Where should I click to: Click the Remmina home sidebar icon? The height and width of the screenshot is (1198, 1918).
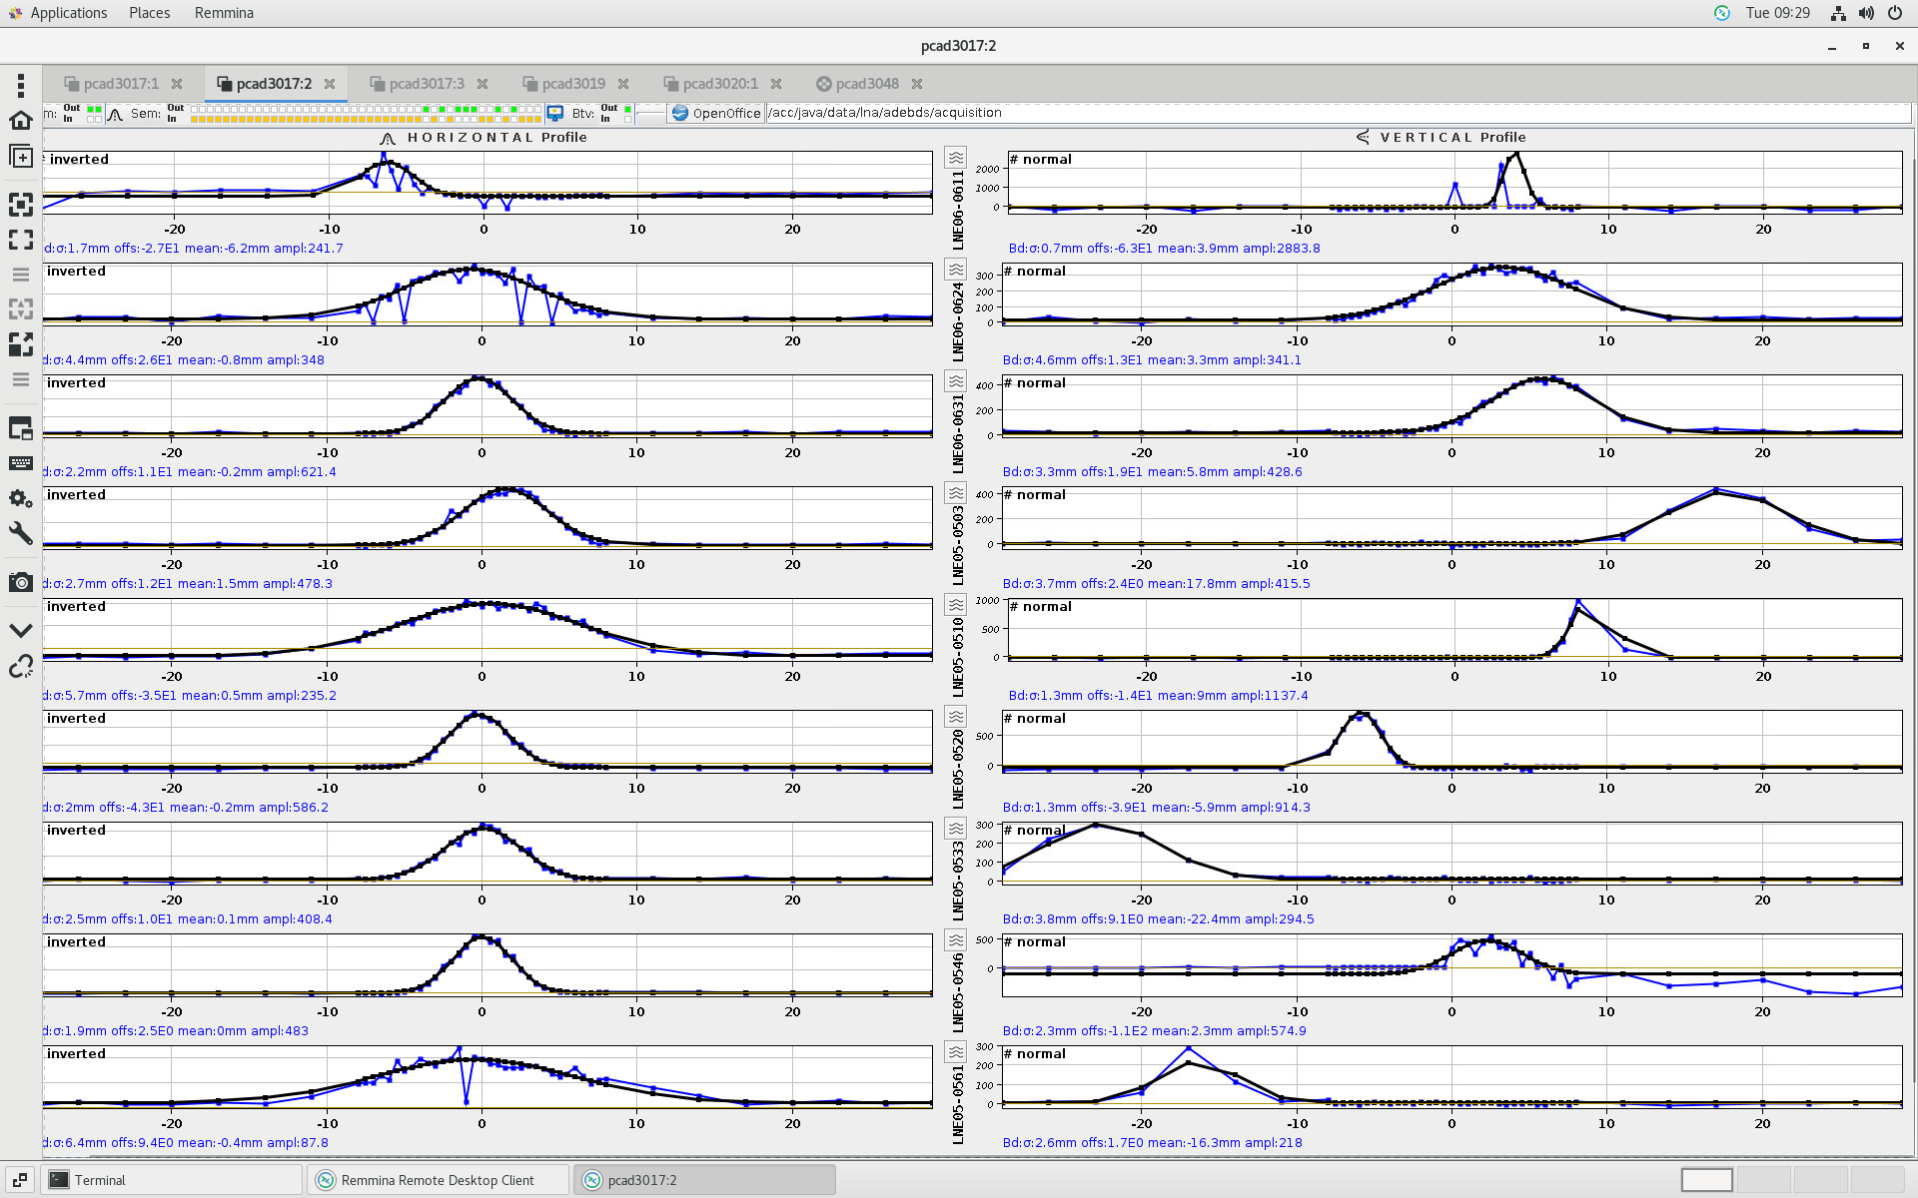coord(20,121)
